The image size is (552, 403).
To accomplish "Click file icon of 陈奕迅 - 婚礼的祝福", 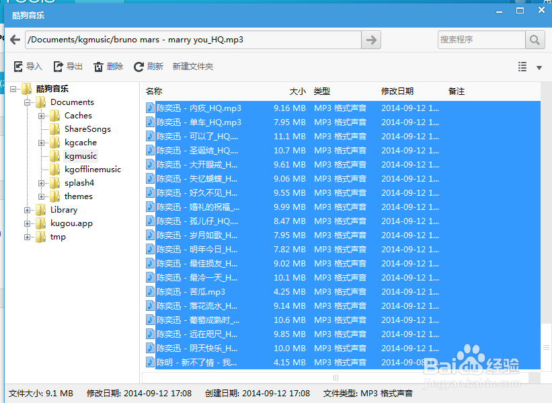I will point(151,207).
